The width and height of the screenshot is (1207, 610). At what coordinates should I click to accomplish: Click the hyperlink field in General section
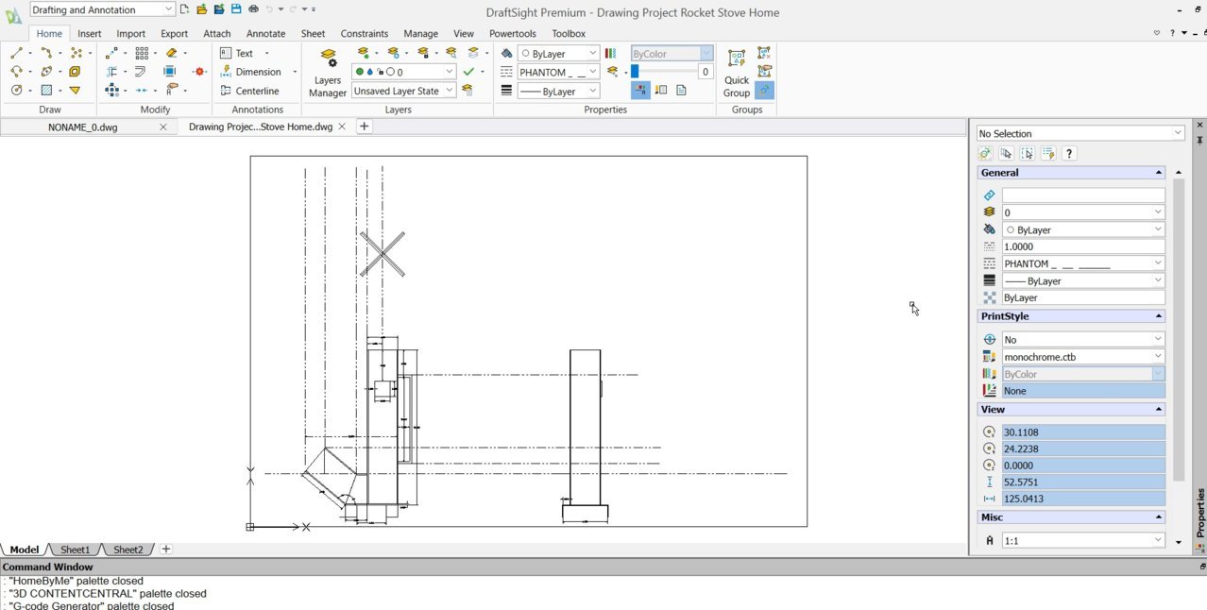pyautogui.click(x=1083, y=195)
